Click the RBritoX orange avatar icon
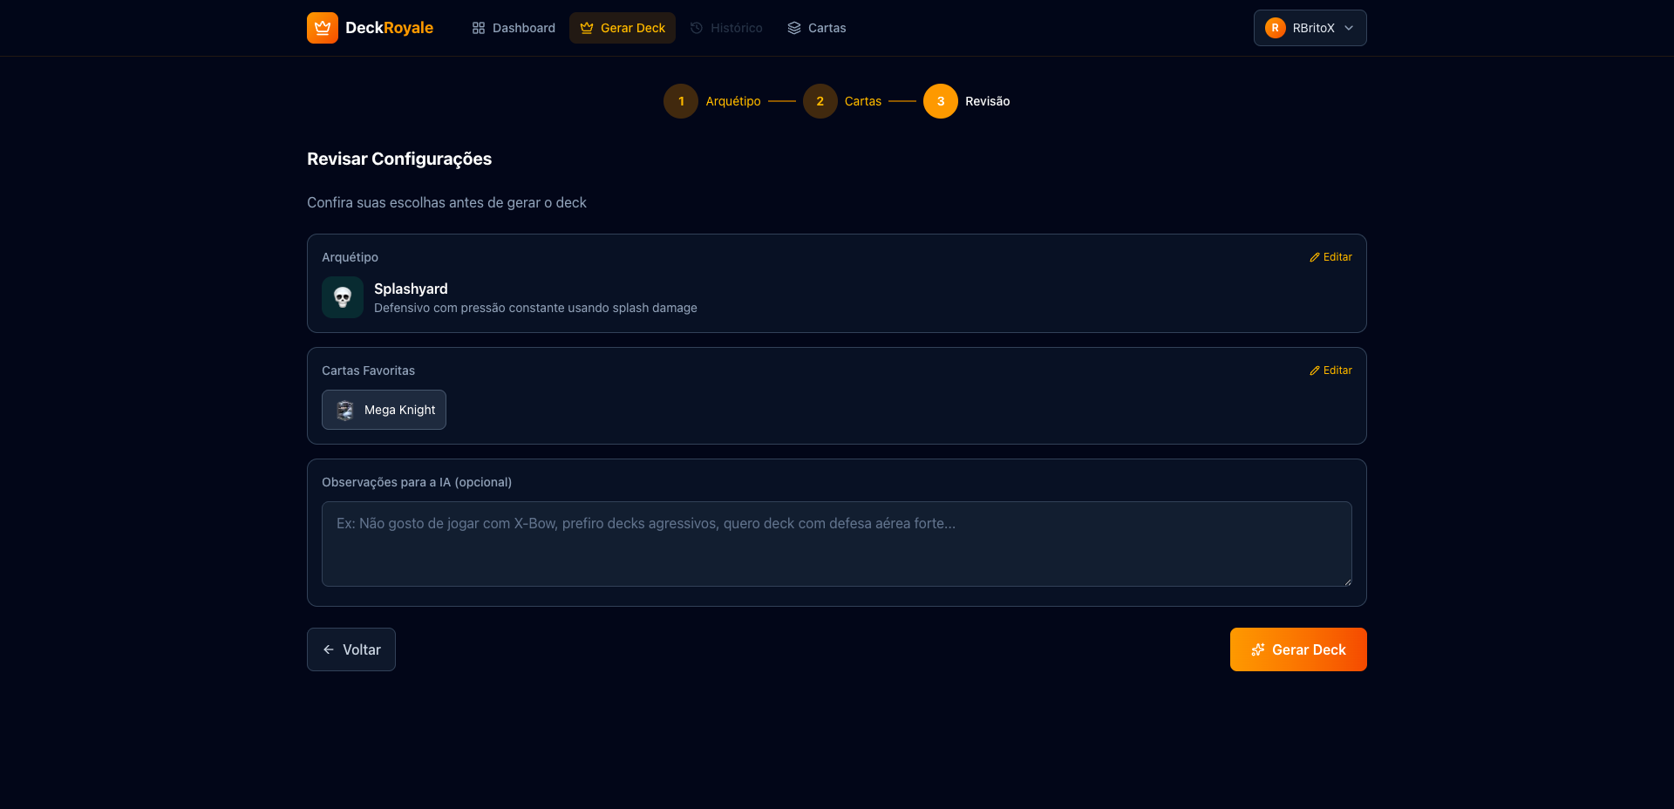Screen dimensions: 1674x809 pos(1275,28)
